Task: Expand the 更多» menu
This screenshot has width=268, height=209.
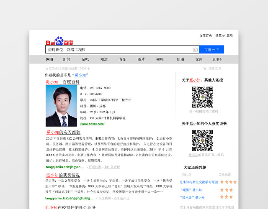Action: tap(217, 59)
